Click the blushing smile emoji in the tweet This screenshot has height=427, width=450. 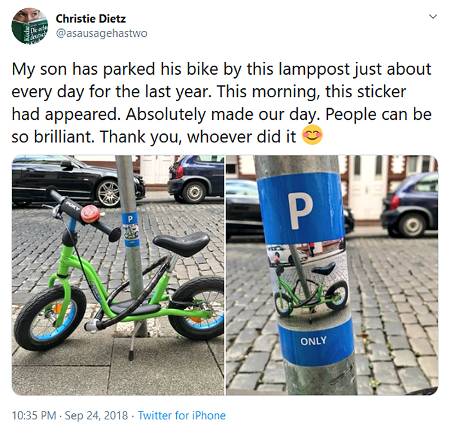(312, 136)
